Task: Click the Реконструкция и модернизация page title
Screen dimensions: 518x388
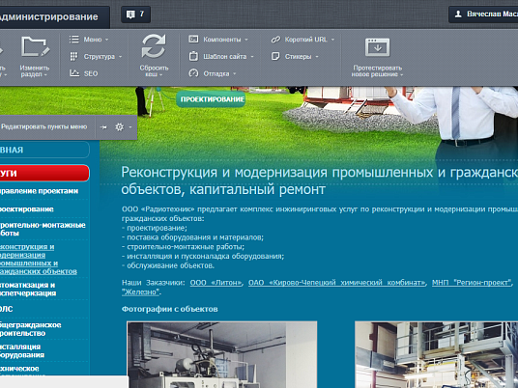Action: coord(320,180)
